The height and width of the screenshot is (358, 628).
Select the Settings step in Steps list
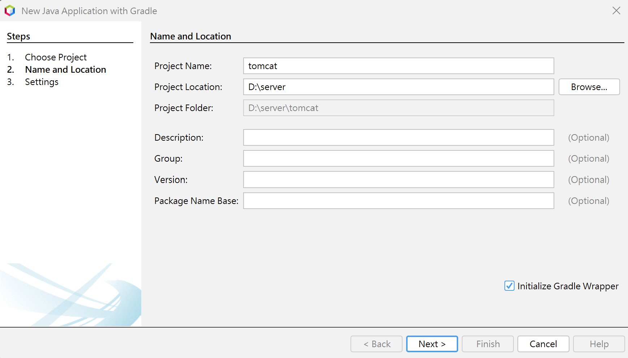[x=42, y=82]
